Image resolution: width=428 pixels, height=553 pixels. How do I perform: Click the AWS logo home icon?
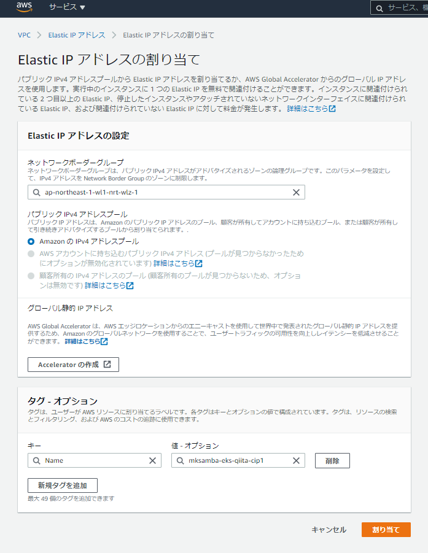tap(25, 7)
